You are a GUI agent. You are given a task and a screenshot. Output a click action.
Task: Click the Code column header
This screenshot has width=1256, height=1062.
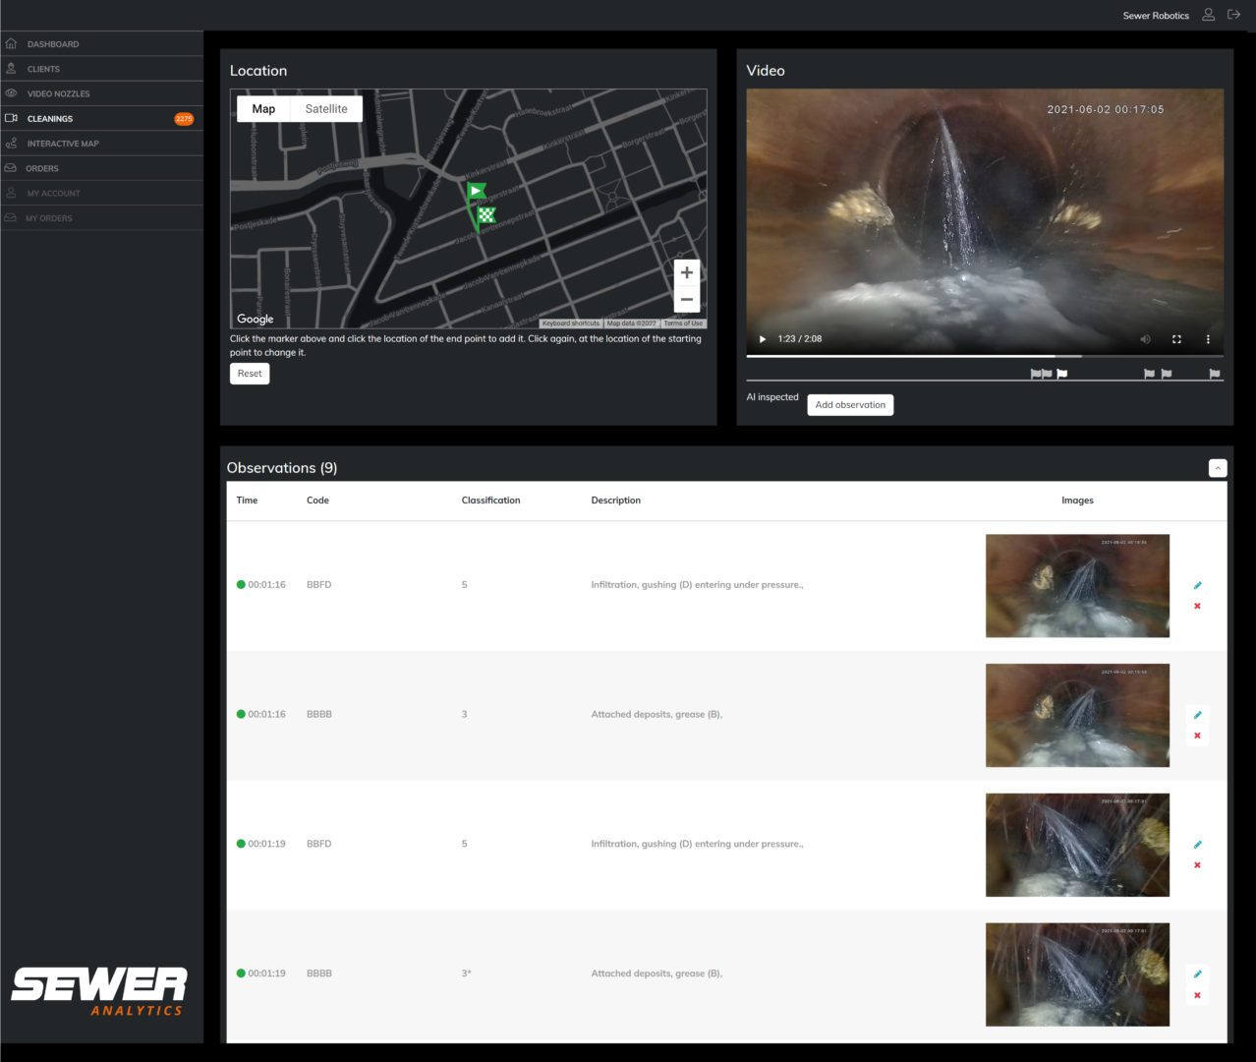(x=317, y=501)
